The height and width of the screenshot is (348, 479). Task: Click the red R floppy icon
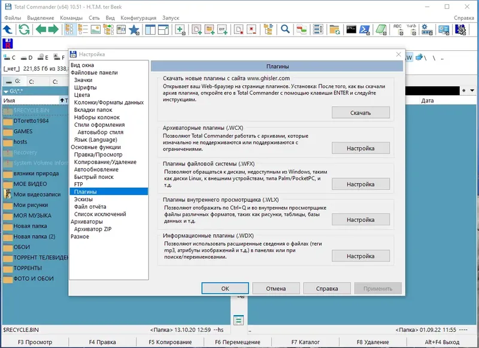pyautogui.click(x=8, y=44)
